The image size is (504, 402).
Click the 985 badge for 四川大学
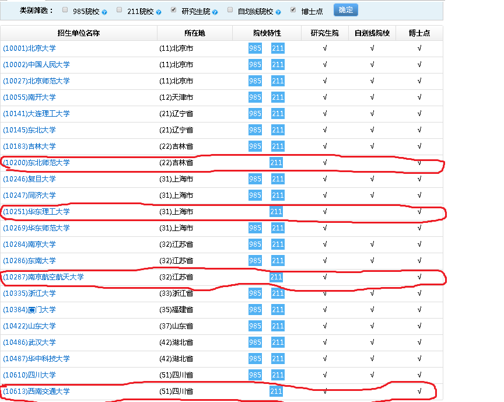[254, 375]
